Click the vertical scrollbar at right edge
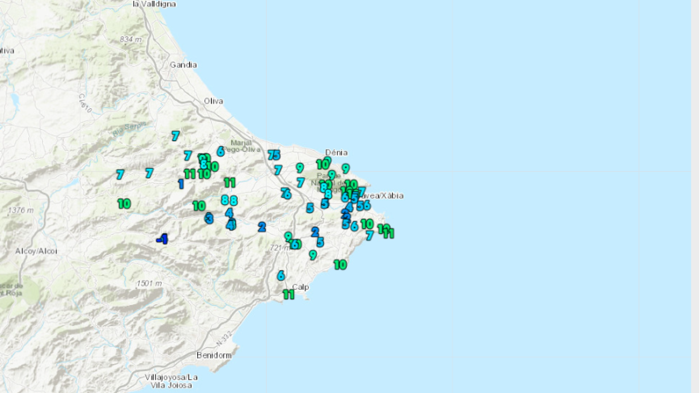This screenshot has height=393, width=700. click(695, 196)
